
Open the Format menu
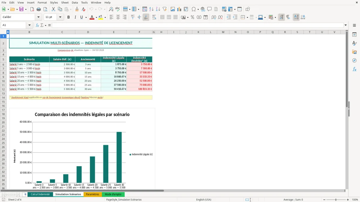coord(42,2)
